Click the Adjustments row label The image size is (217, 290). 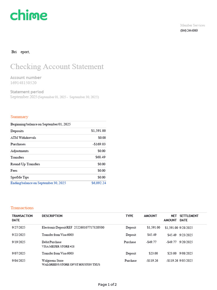(x=19, y=151)
